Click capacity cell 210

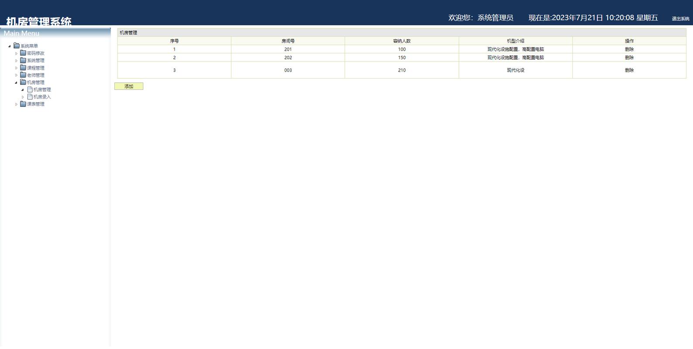point(402,70)
